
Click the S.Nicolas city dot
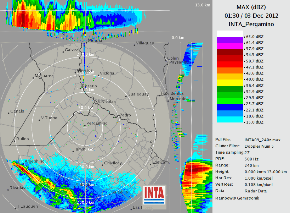point(96,104)
